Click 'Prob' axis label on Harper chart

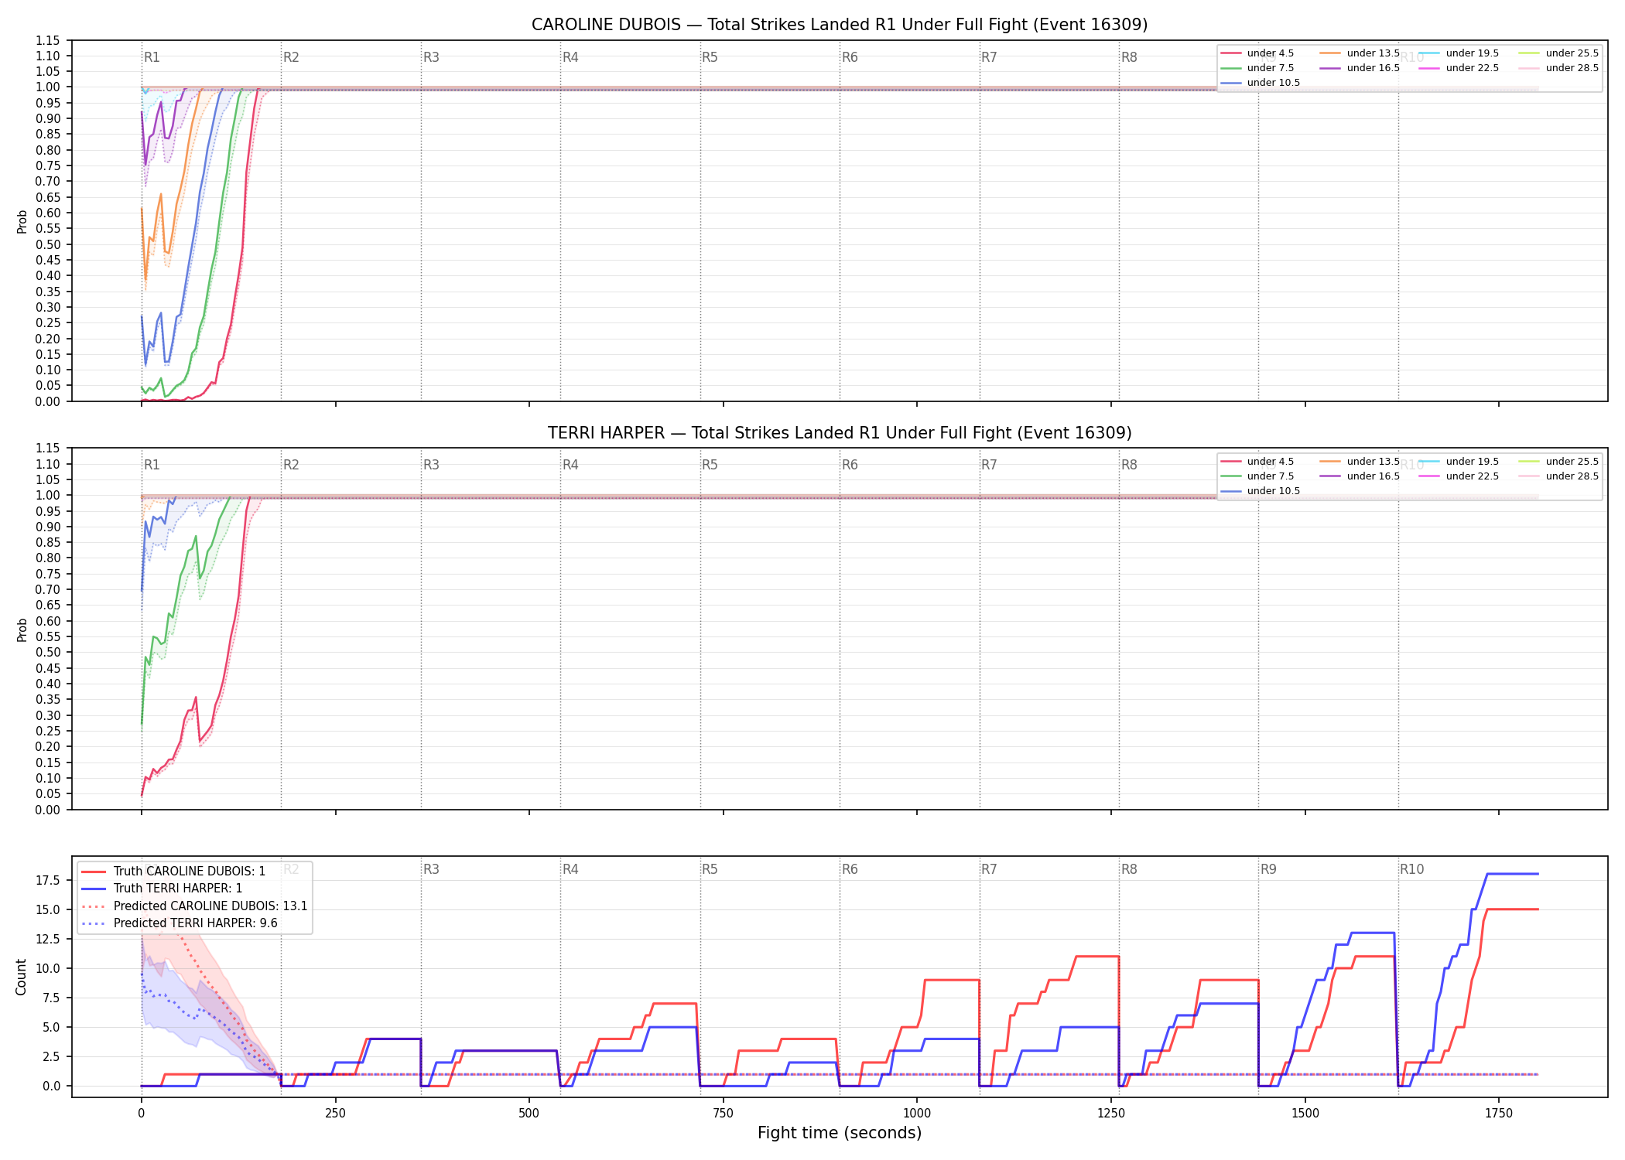22,629
